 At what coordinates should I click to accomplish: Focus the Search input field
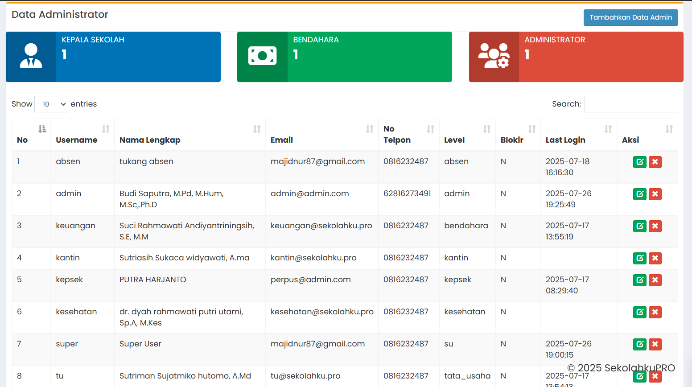click(x=631, y=104)
